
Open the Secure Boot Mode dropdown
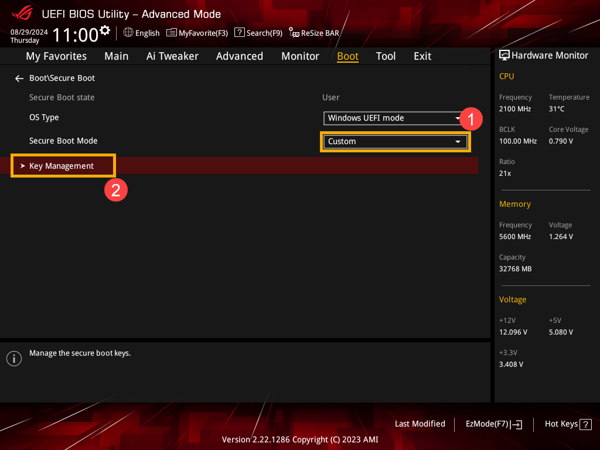(x=395, y=141)
